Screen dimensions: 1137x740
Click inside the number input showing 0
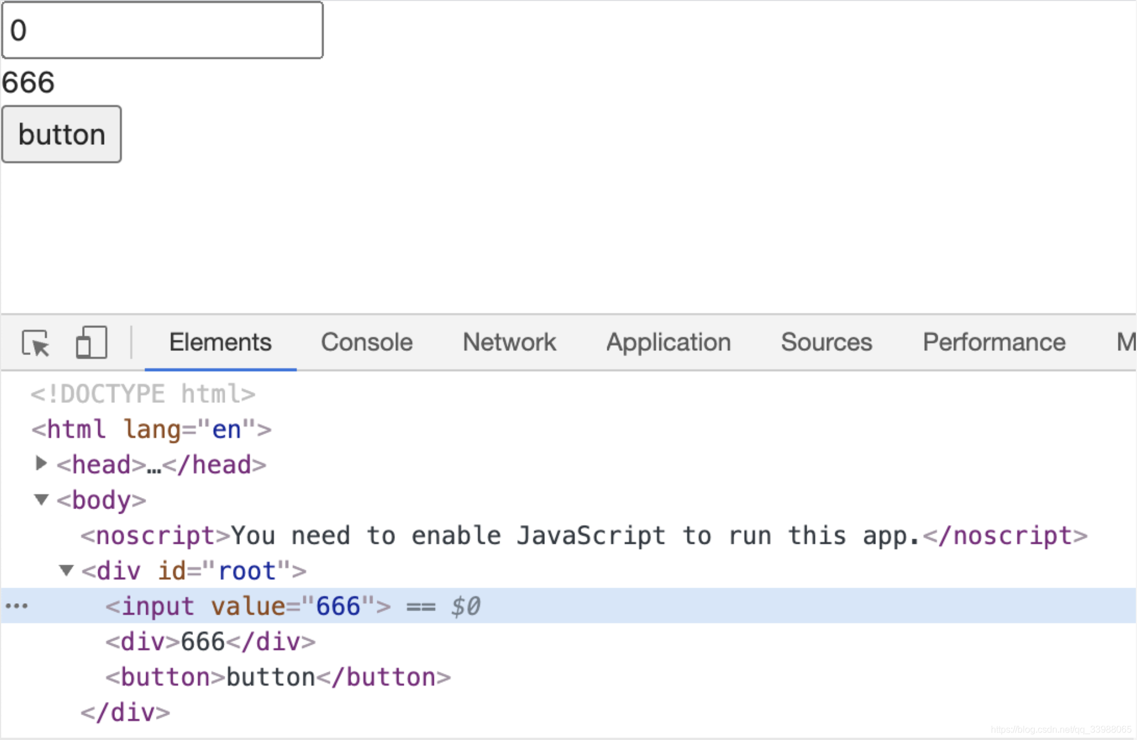[162, 30]
